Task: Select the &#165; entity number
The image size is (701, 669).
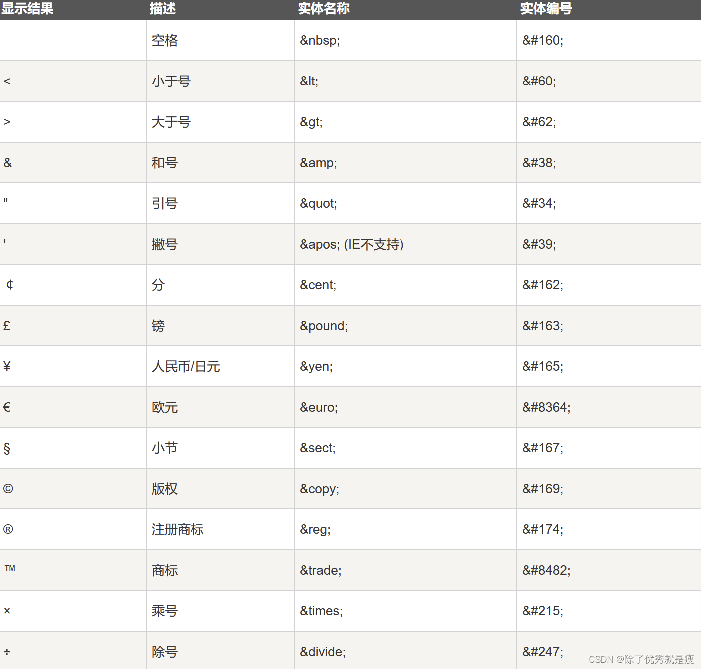Action: click(543, 366)
